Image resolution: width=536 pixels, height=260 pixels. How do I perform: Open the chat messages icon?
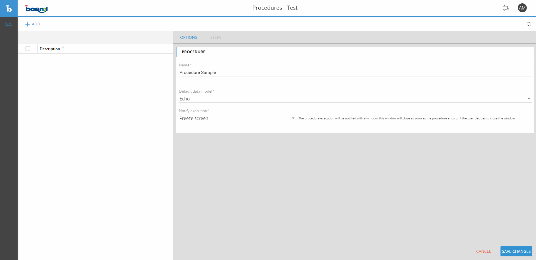click(506, 8)
